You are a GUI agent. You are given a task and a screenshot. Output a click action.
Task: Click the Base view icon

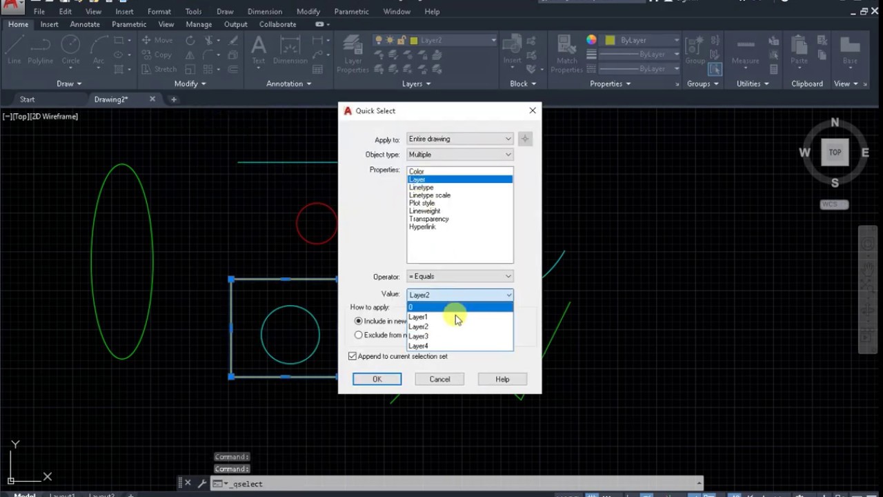tap(850, 50)
